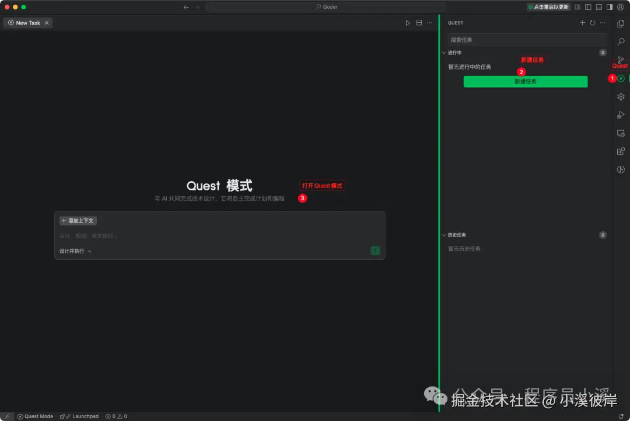Toggle the secondary sidebar layout icon
This screenshot has width=630, height=421.
[x=609, y=7]
